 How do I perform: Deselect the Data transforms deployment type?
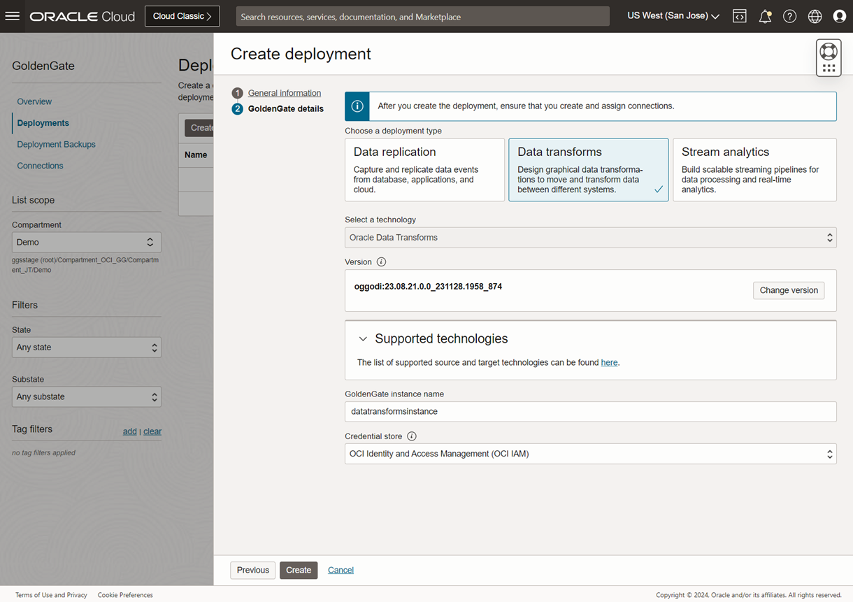click(x=588, y=169)
